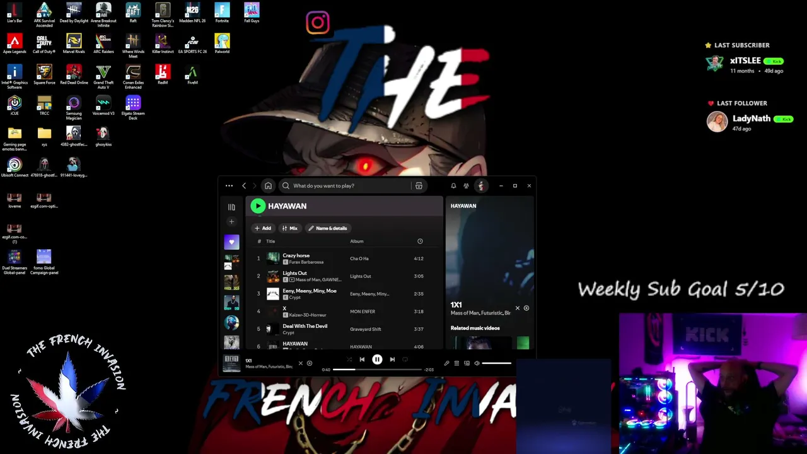The image size is (807, 454).
Task: Seek on the song progress bar
Action: click(377, 370)
